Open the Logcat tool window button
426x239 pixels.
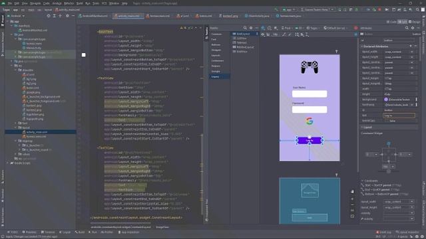(65, 232)
